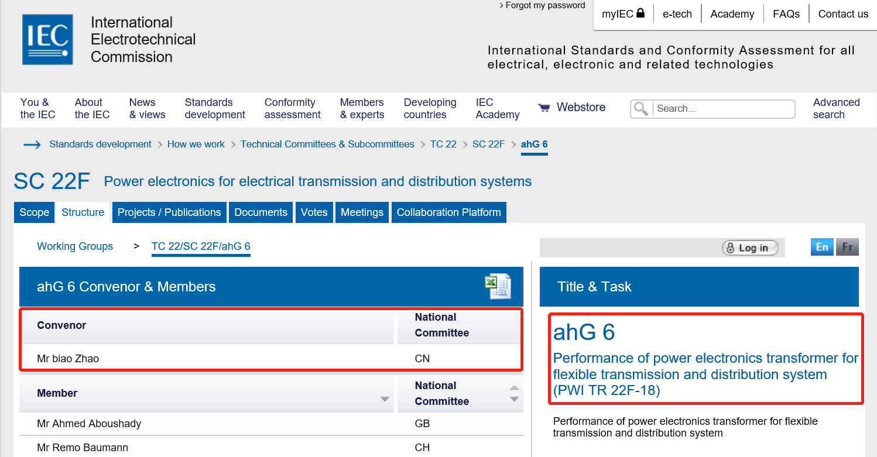
Task: Sort National Committee column in Member table
Action: click(514, 393)
